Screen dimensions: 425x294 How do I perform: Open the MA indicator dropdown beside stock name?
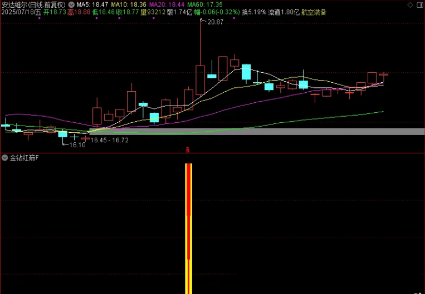click(71, 4)
